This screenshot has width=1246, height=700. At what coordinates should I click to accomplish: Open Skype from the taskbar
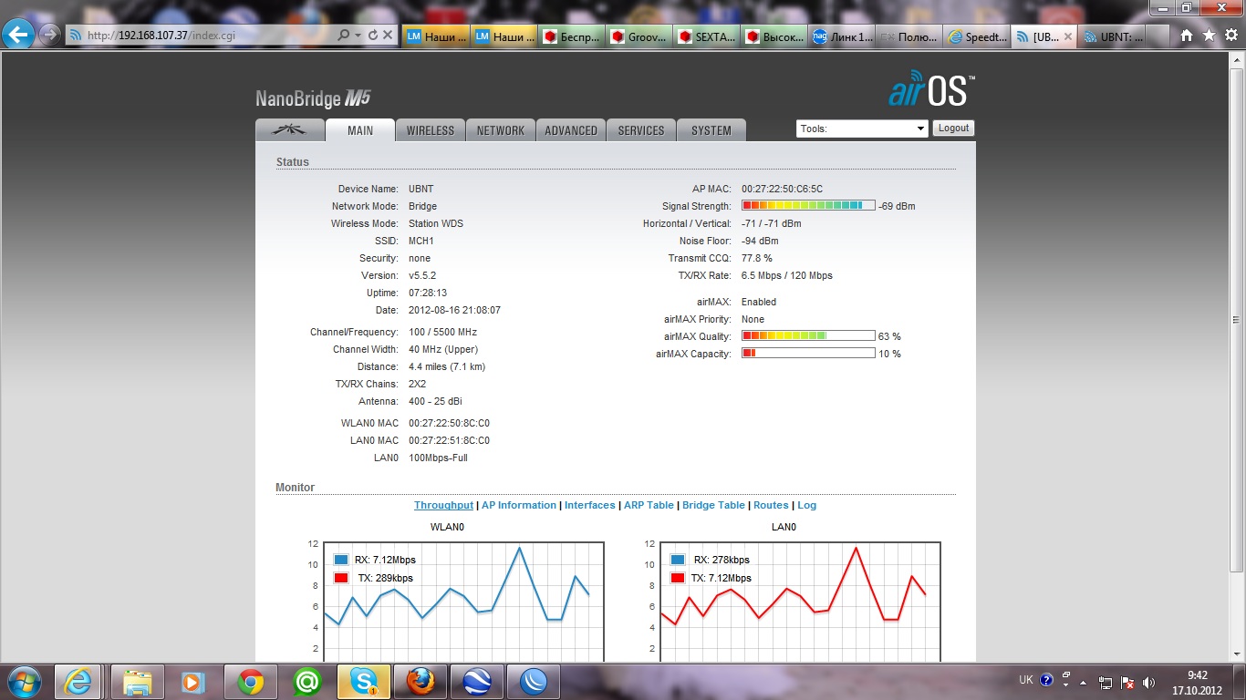pos(364,681)
